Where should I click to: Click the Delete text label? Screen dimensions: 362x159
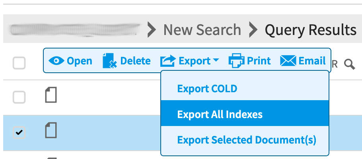(x=136, y=61)
